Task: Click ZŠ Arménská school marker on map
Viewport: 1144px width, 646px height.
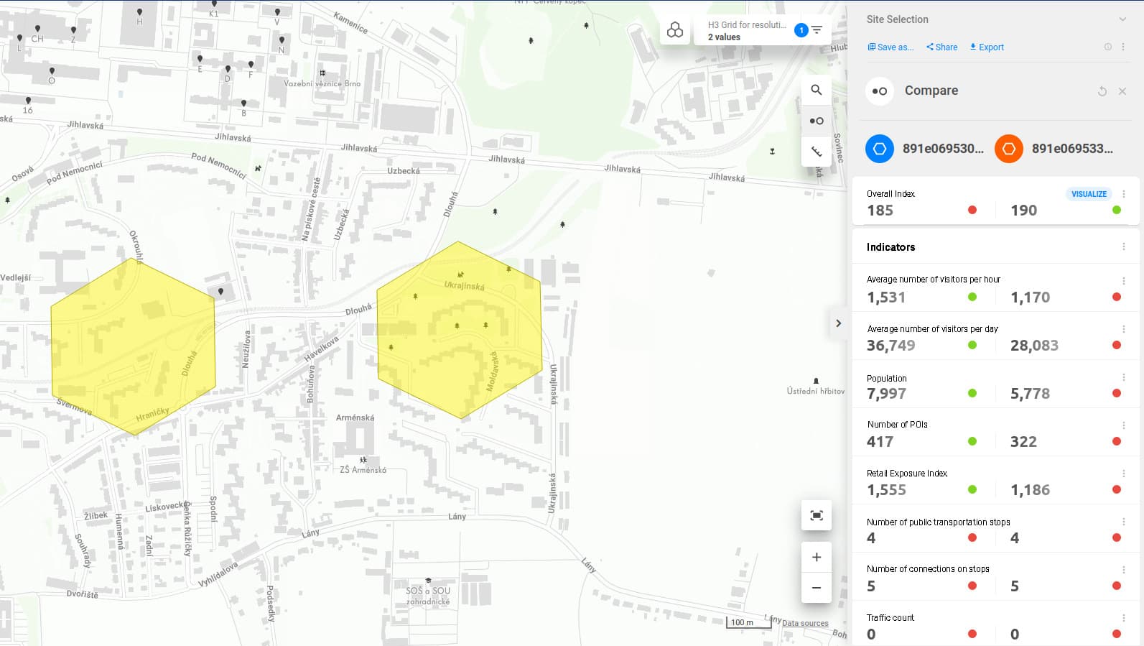Action: click(363, 460)
